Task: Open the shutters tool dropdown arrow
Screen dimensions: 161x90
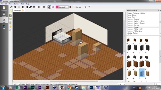Action: pyautogui.click(x=42, y=7)
